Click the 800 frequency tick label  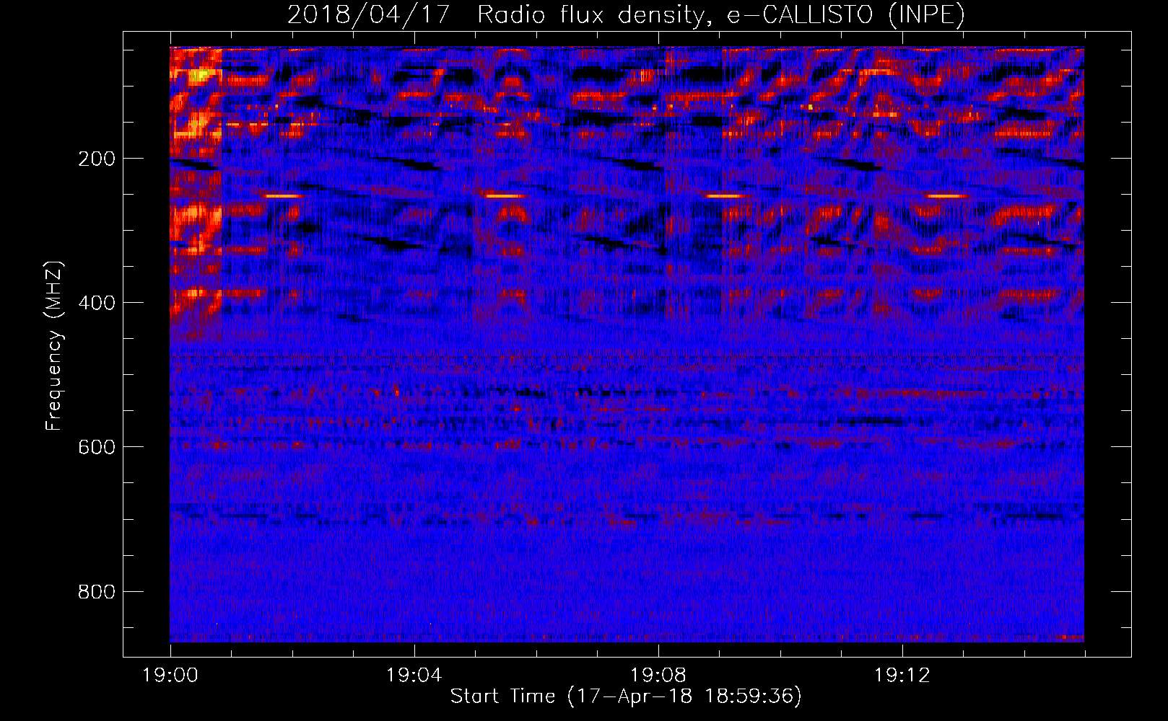coord(97,592)
